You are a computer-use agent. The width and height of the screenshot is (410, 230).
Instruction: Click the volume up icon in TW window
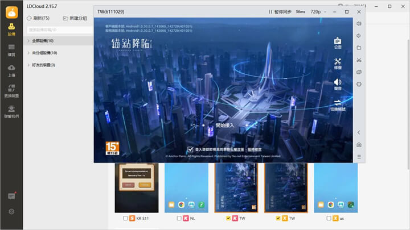359,23
